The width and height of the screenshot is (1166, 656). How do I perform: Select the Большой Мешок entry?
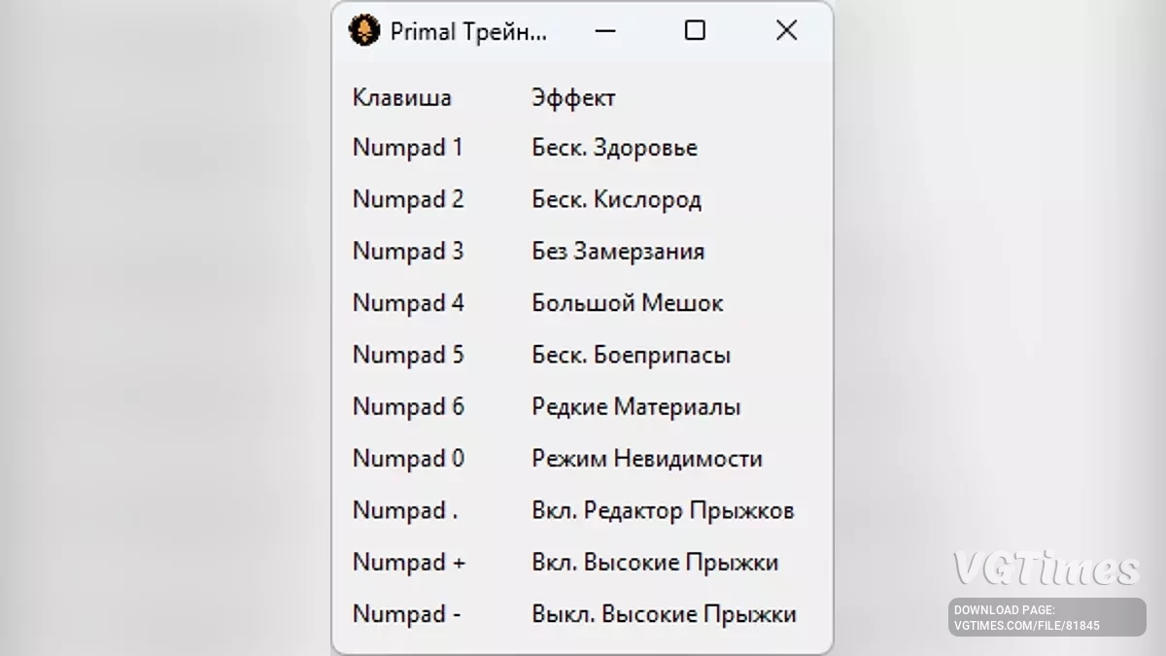[x=627, y=303]
